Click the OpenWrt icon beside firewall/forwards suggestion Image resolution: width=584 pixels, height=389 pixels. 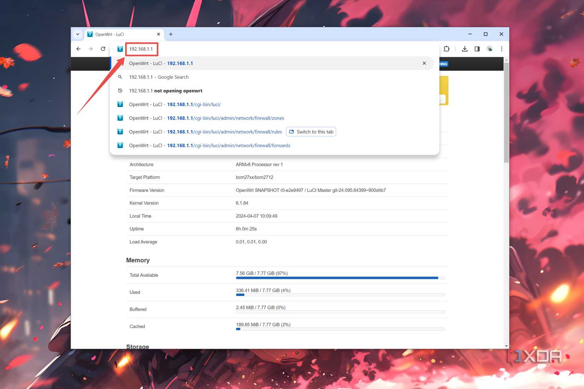[120, 145]
